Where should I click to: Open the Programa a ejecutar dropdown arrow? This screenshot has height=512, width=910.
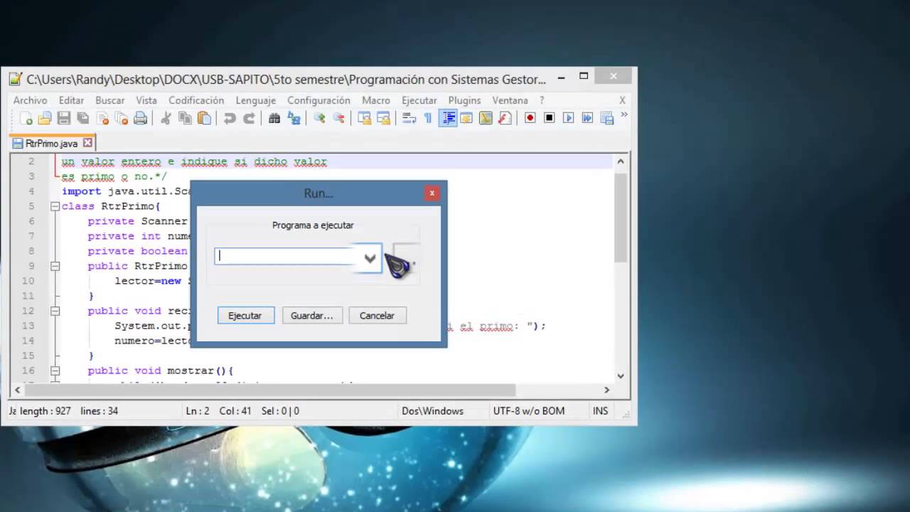[x=370, y=258]
